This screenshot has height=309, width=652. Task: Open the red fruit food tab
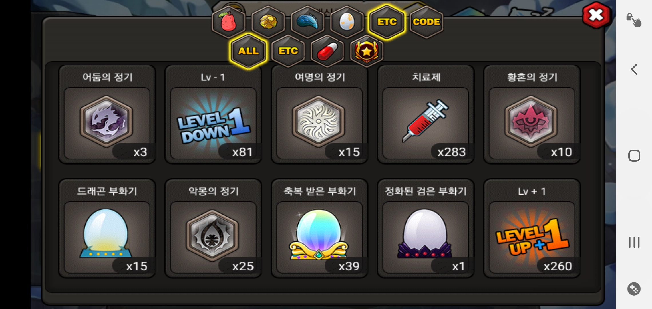[228, 22]
